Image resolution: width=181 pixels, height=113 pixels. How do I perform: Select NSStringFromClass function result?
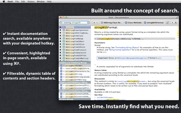(75, 36)
